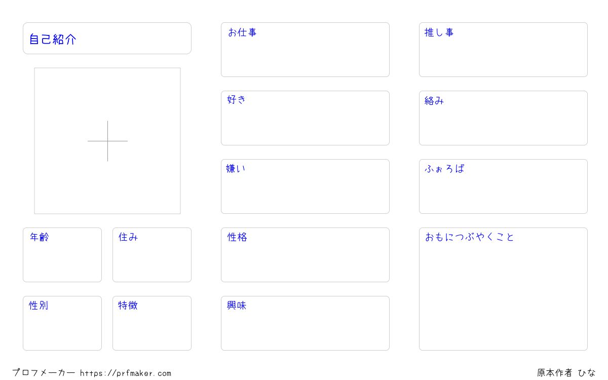This screenshot has height=380, width=608.
Task: Click the 推し事 text box
Action: pyautogui.click(x=503, y=50)
